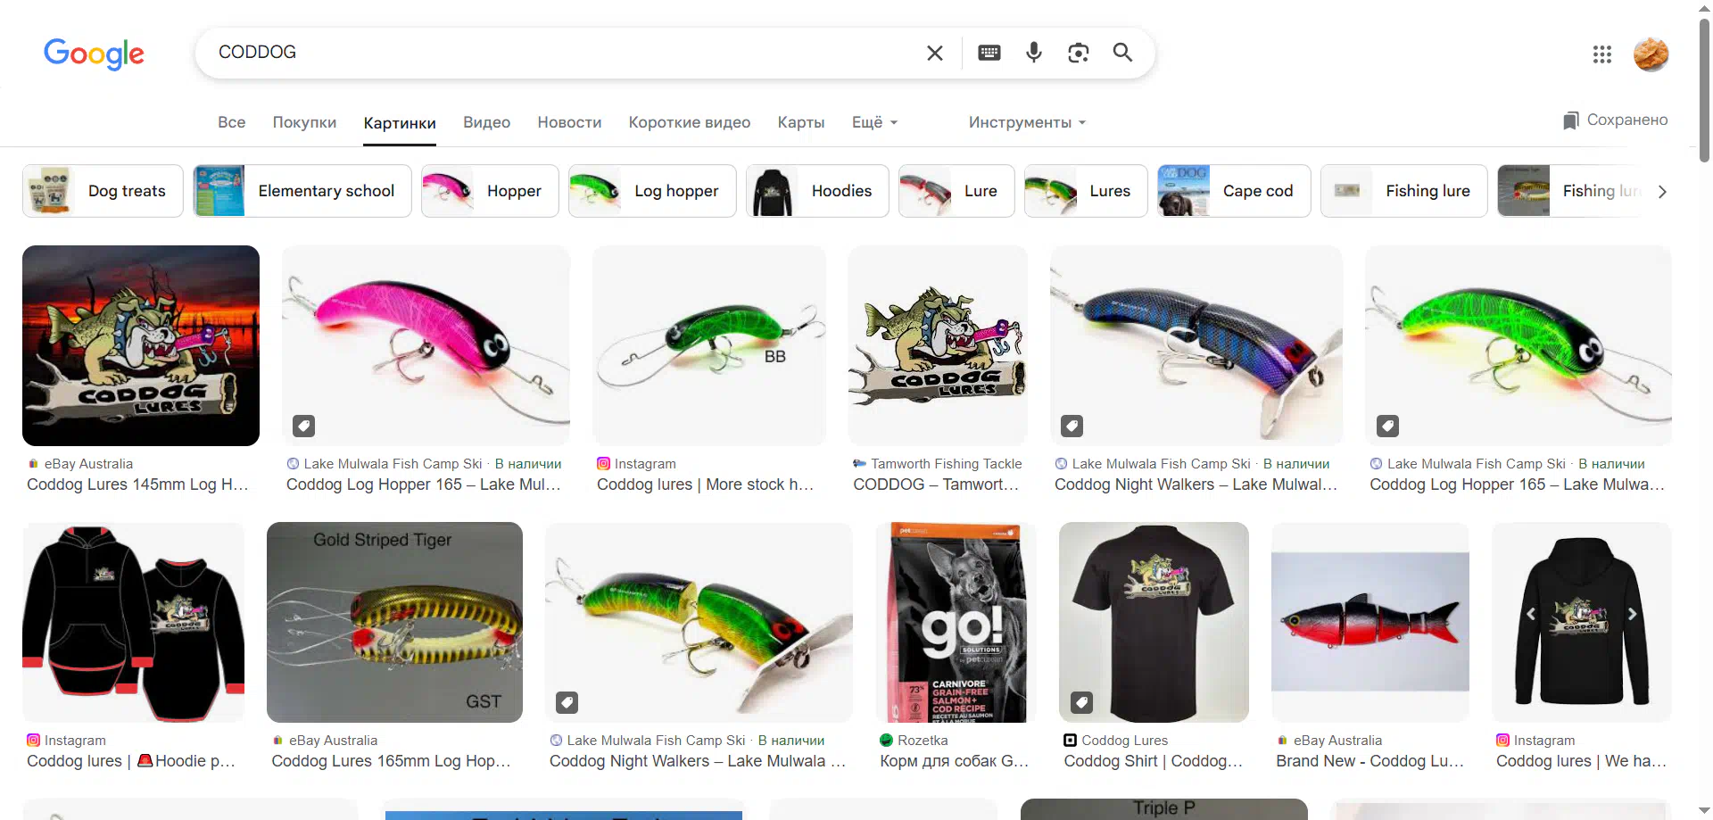
Task: Open the Короткие видео tab
Action: pyautogui.click(x=690, y=122)
